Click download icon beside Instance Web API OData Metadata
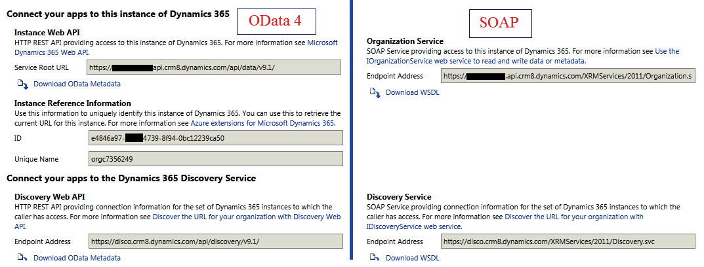The image size is (704, 267). click(22, 84)
